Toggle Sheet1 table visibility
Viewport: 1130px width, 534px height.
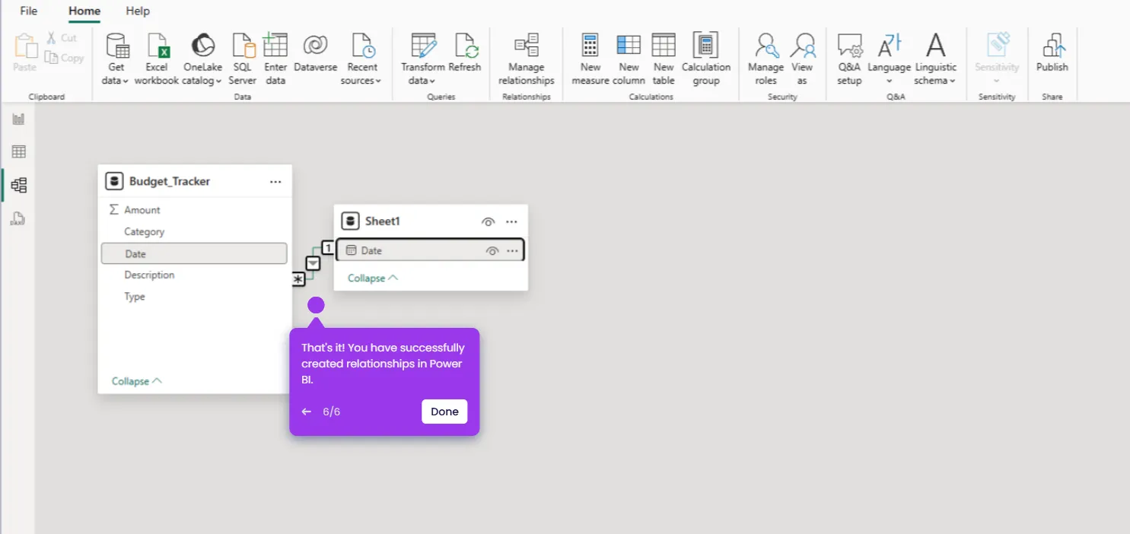(489, 221)
